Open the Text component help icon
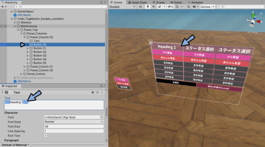This screenshot has height=147, width=265. click(93, 92)
